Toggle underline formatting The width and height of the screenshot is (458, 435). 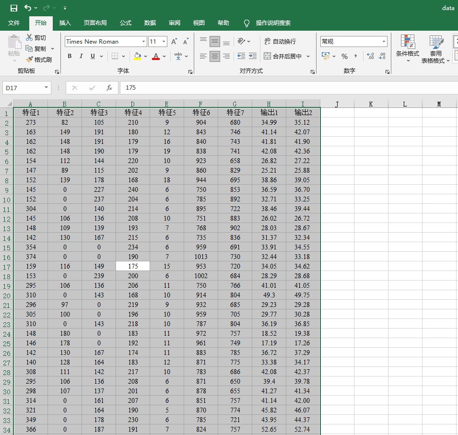pyautogui.click(x=93, y=56)
